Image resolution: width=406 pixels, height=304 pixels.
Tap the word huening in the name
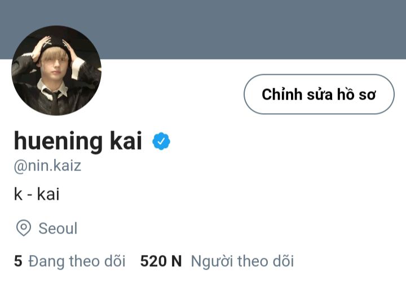click(58, 141)
